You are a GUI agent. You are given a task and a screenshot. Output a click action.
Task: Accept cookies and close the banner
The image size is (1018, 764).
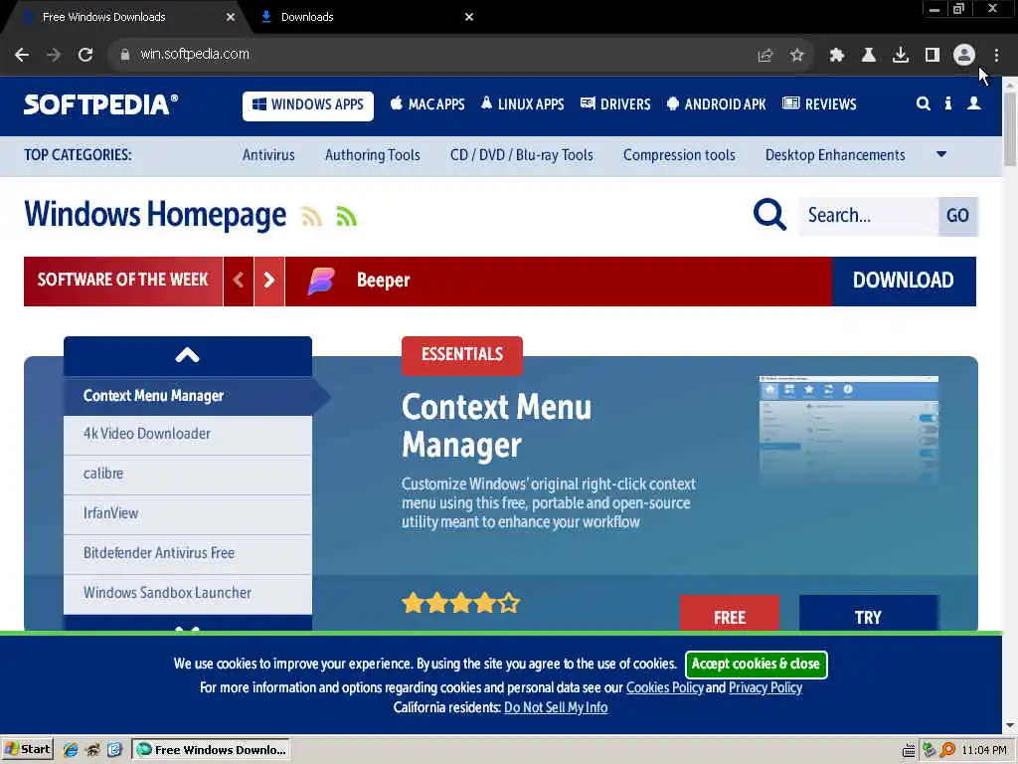coord(757,664)
